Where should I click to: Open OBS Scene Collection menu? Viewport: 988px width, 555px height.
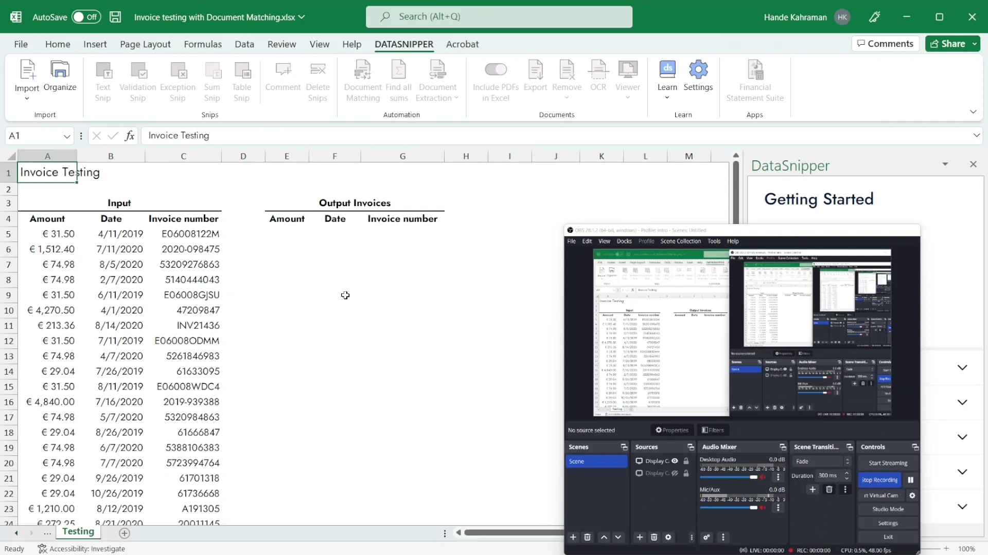(680, 241)
